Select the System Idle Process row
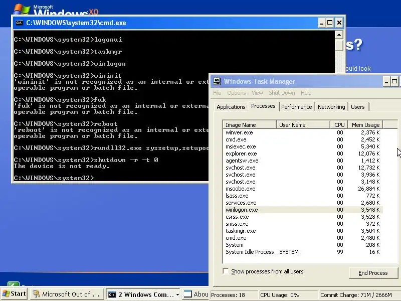This screenshot has height=301, width=401. pos(303,252)
